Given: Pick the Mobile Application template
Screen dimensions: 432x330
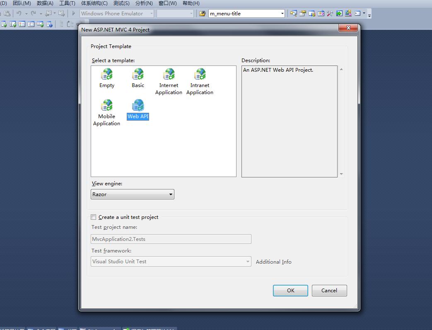Looking at the screenshot, I should (106, 113).
